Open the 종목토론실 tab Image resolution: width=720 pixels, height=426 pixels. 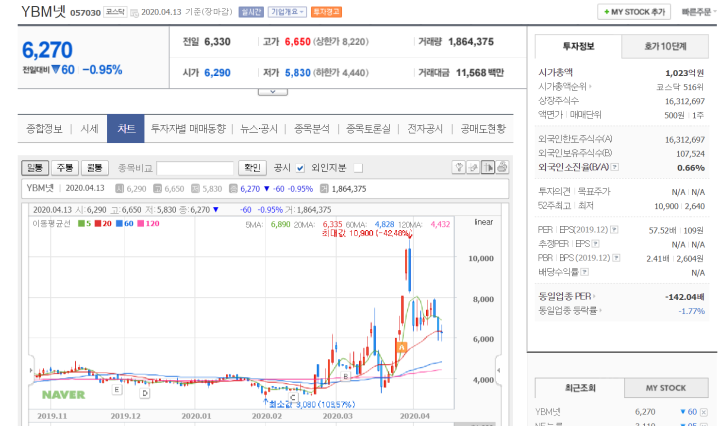click(368, 129)
